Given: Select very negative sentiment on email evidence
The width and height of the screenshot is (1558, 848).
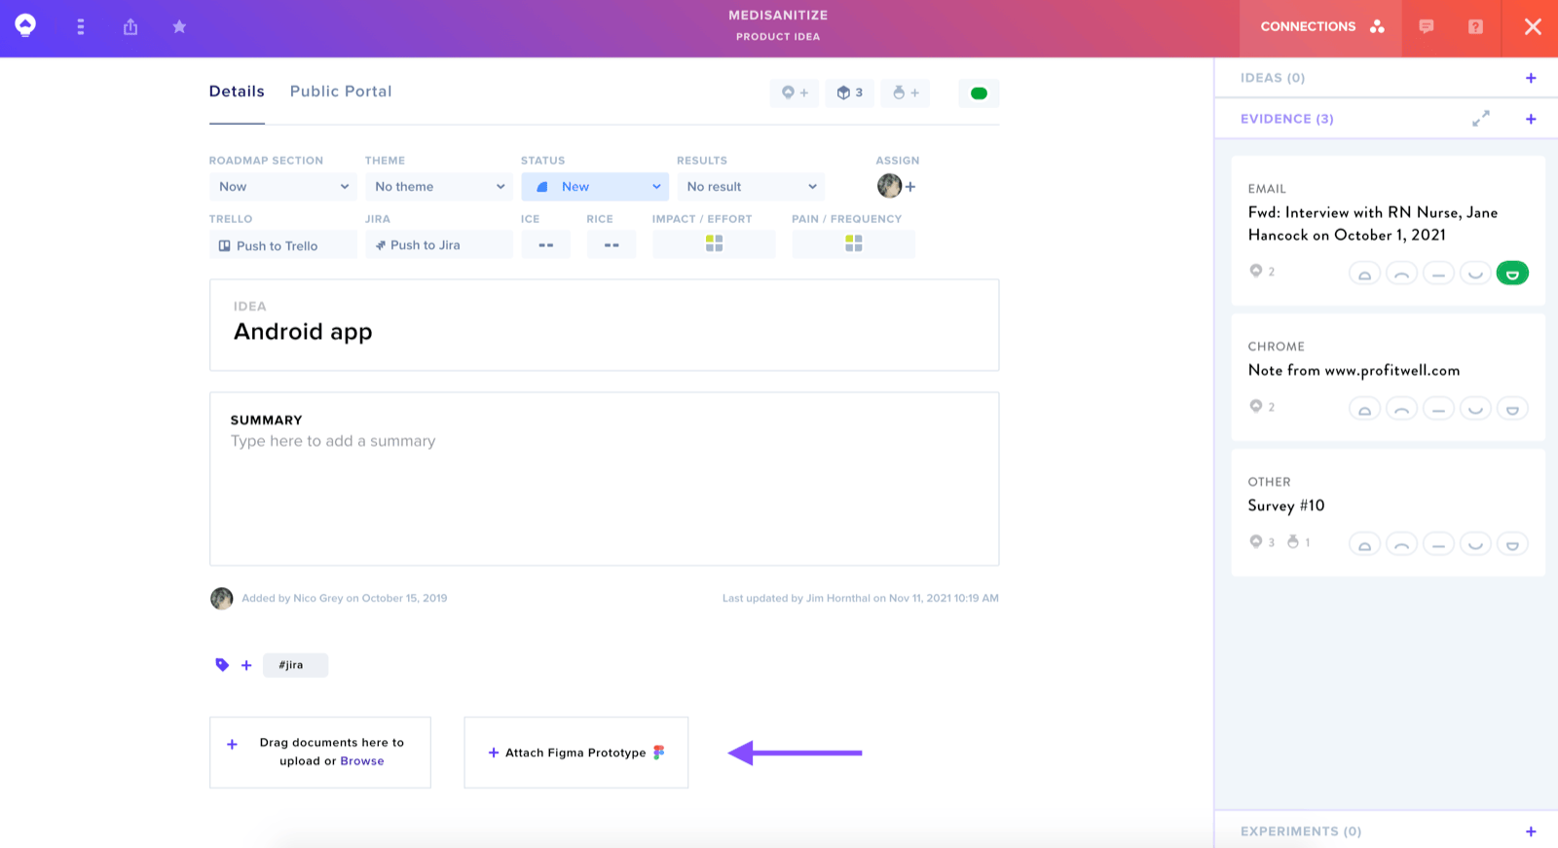Looking at the screenshot, I should click(x=1364, y=274).
